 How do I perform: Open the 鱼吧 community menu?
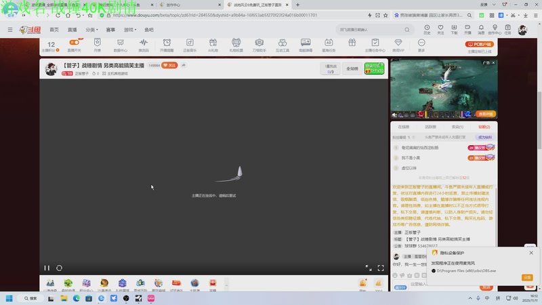pos(149,30)
